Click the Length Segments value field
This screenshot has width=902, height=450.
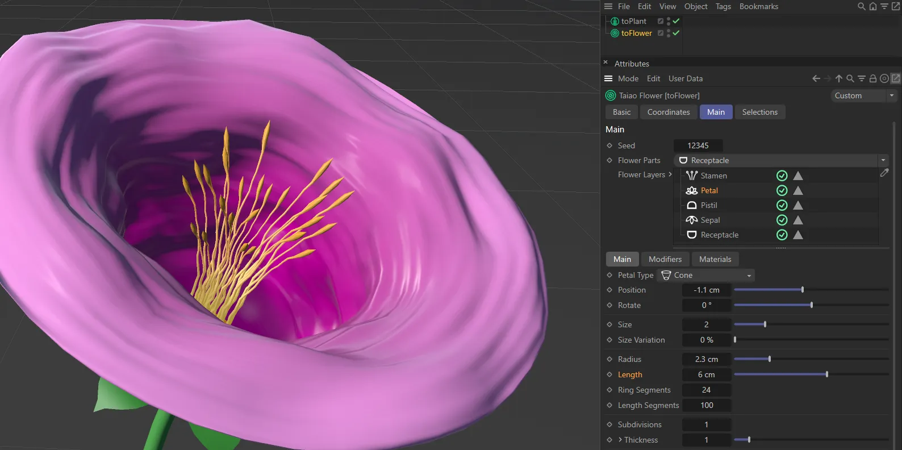click(707, 405)
